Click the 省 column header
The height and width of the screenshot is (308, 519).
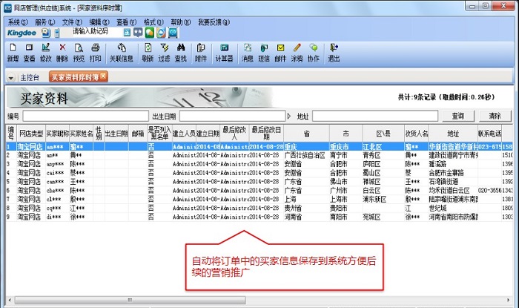point(306,134)
